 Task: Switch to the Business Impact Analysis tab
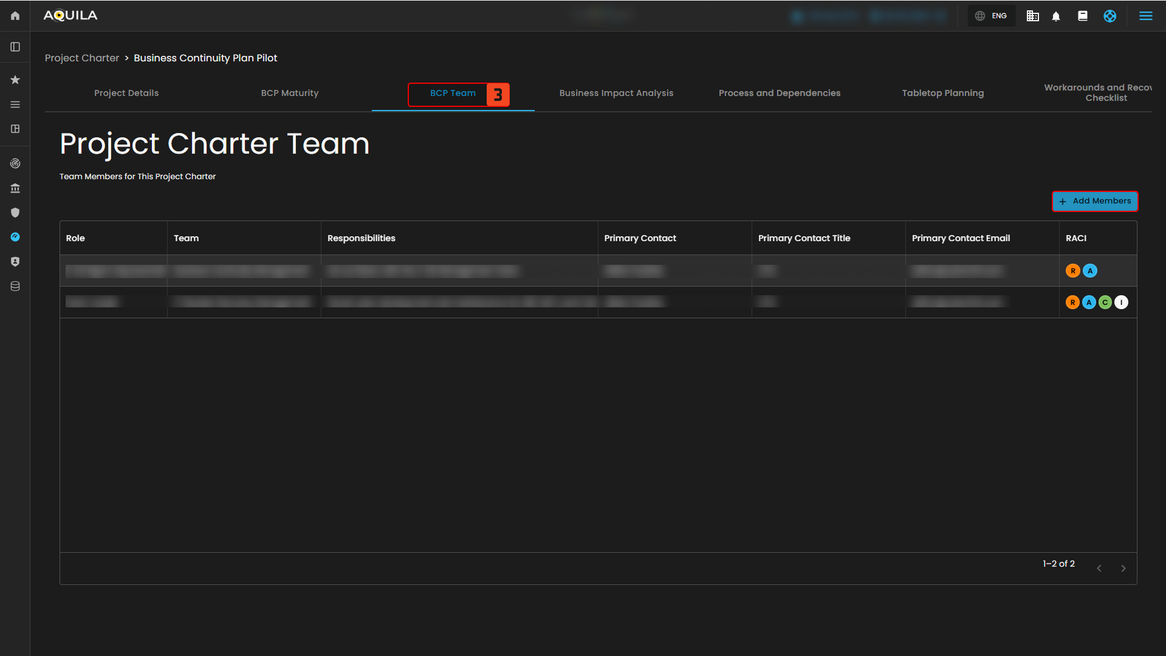(x=616, y=93)
